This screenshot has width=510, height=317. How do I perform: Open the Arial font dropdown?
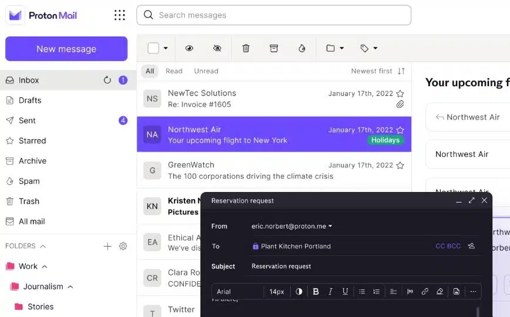click(x=239, y=292)
